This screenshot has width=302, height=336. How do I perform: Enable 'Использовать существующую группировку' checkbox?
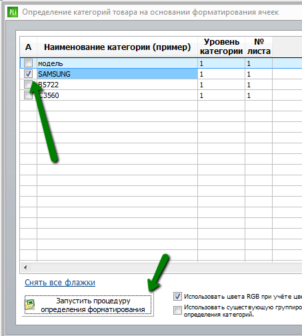pyautogui.click(x=177, y=310)
